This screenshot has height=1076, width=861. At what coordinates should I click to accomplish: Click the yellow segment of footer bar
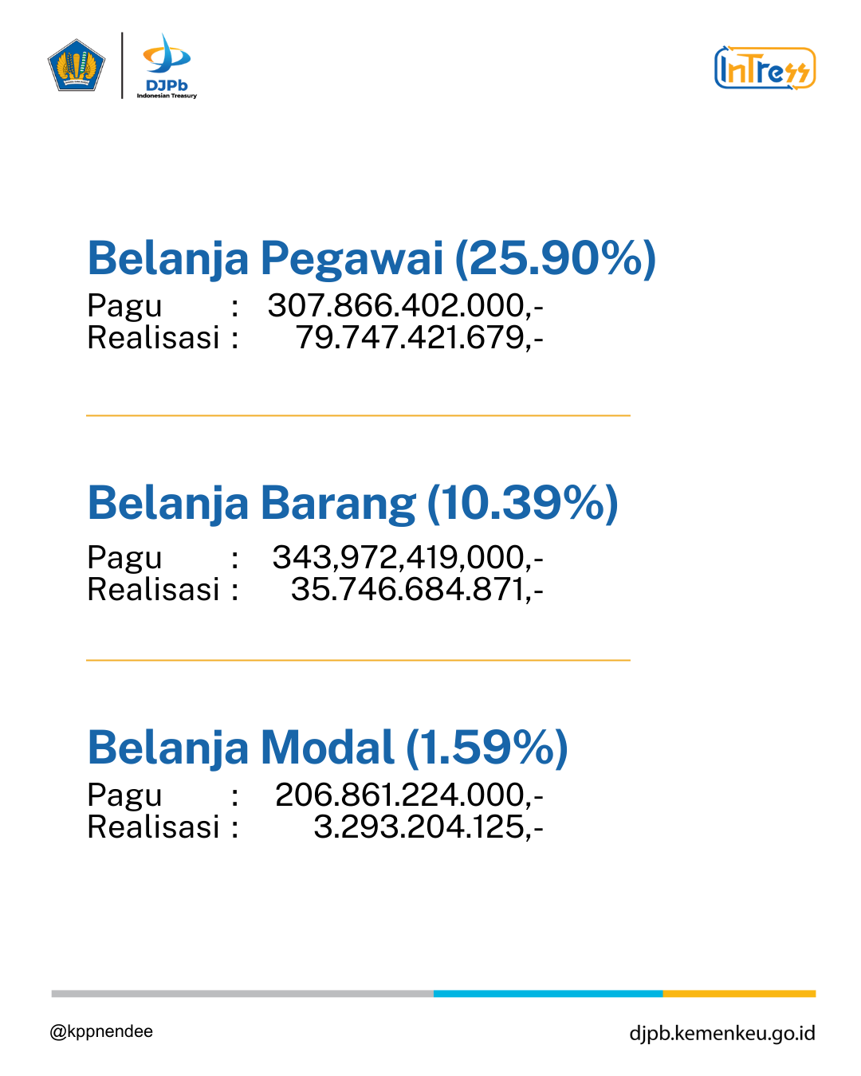740,994
